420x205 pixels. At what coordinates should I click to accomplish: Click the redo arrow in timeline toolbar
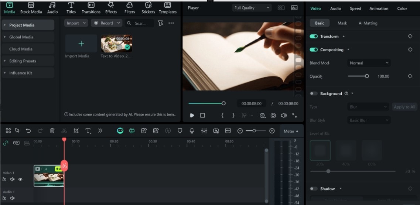coord(40,131)
